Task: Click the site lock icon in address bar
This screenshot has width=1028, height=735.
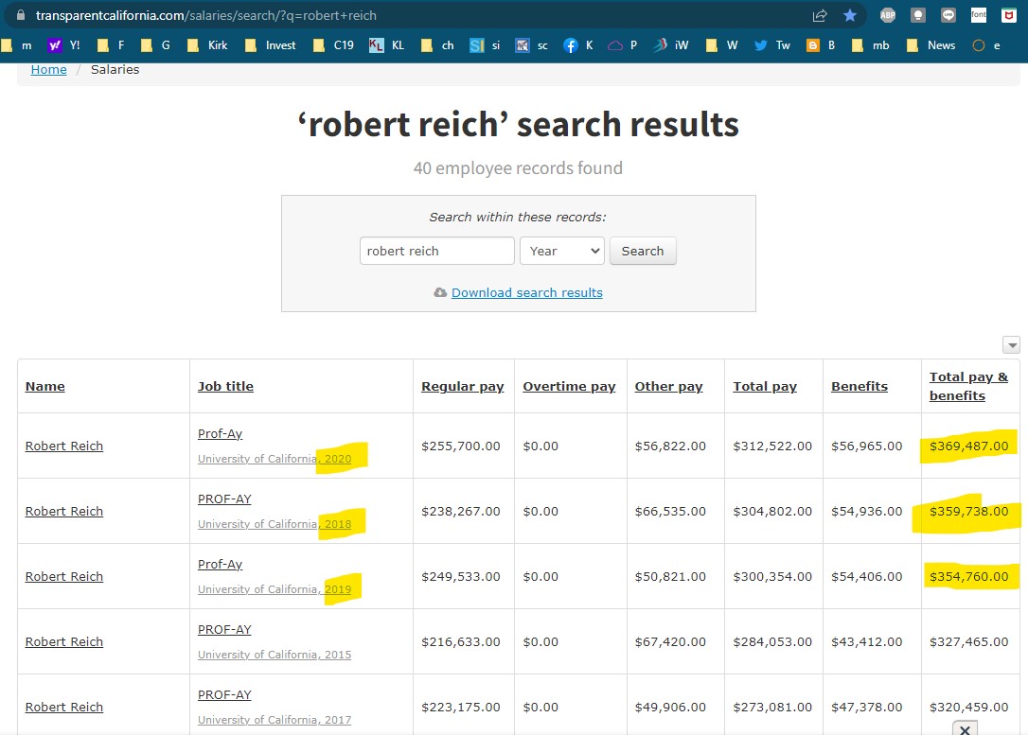Action: (x=21, y=16)
